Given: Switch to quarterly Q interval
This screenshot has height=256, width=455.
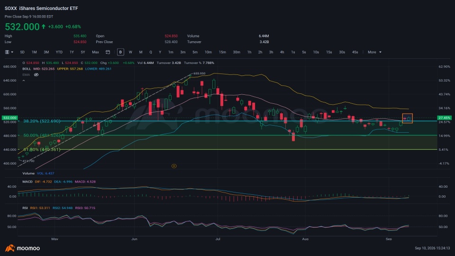Looking at the screenshot, I should 151,52.
